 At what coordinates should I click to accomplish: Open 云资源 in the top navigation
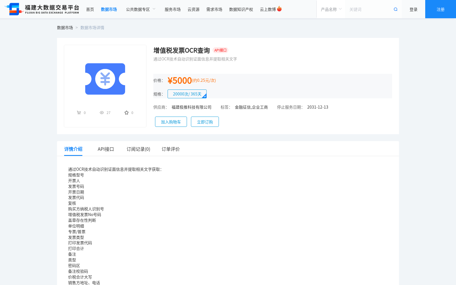194,9
